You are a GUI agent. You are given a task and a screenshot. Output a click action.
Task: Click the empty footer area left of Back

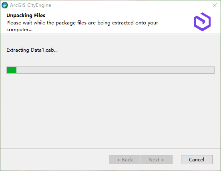[55, 159]
